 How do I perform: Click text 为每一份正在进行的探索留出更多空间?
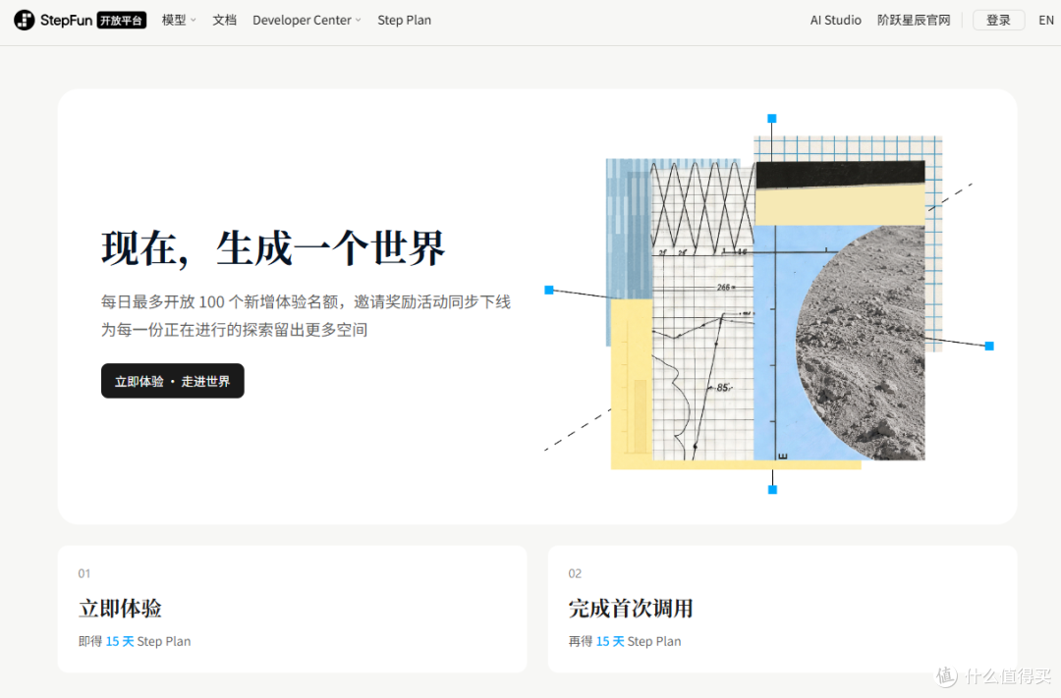(x=234, y=330)
